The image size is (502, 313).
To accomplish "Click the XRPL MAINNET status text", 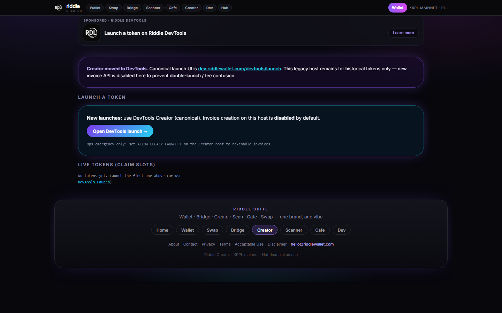I will click(x=428, y=8).
